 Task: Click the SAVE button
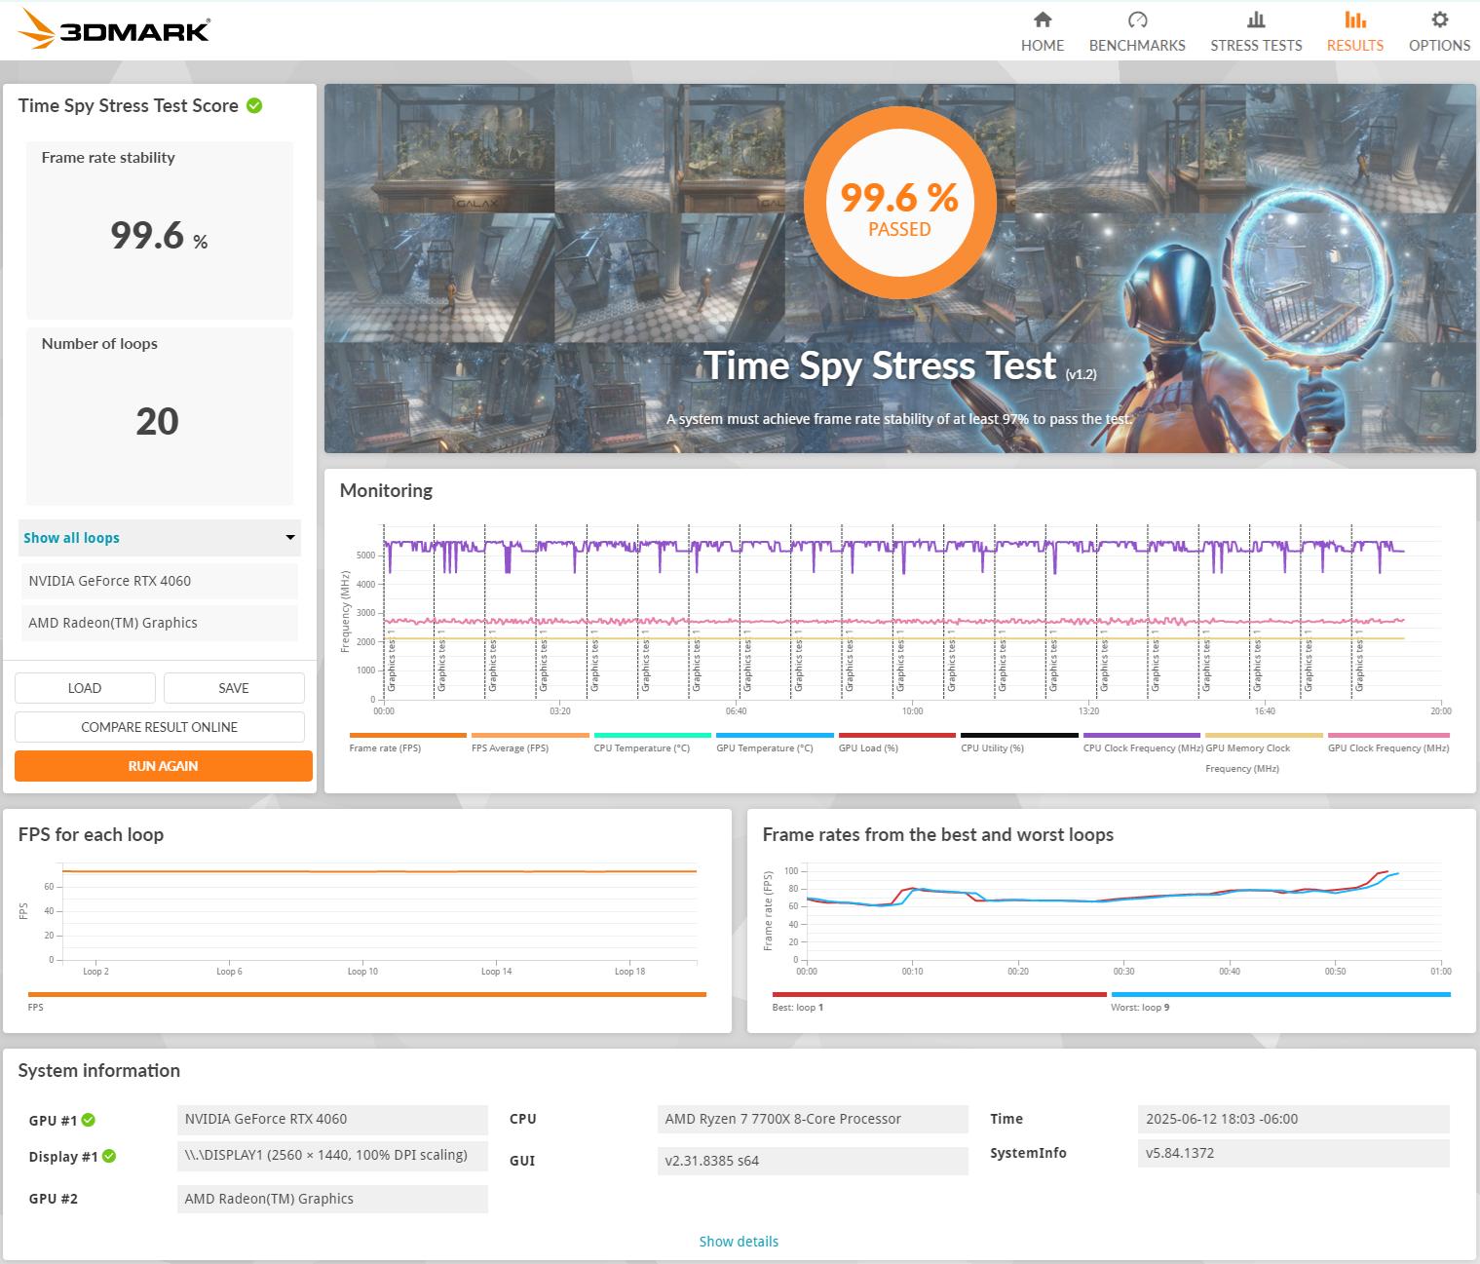point(234,688)
